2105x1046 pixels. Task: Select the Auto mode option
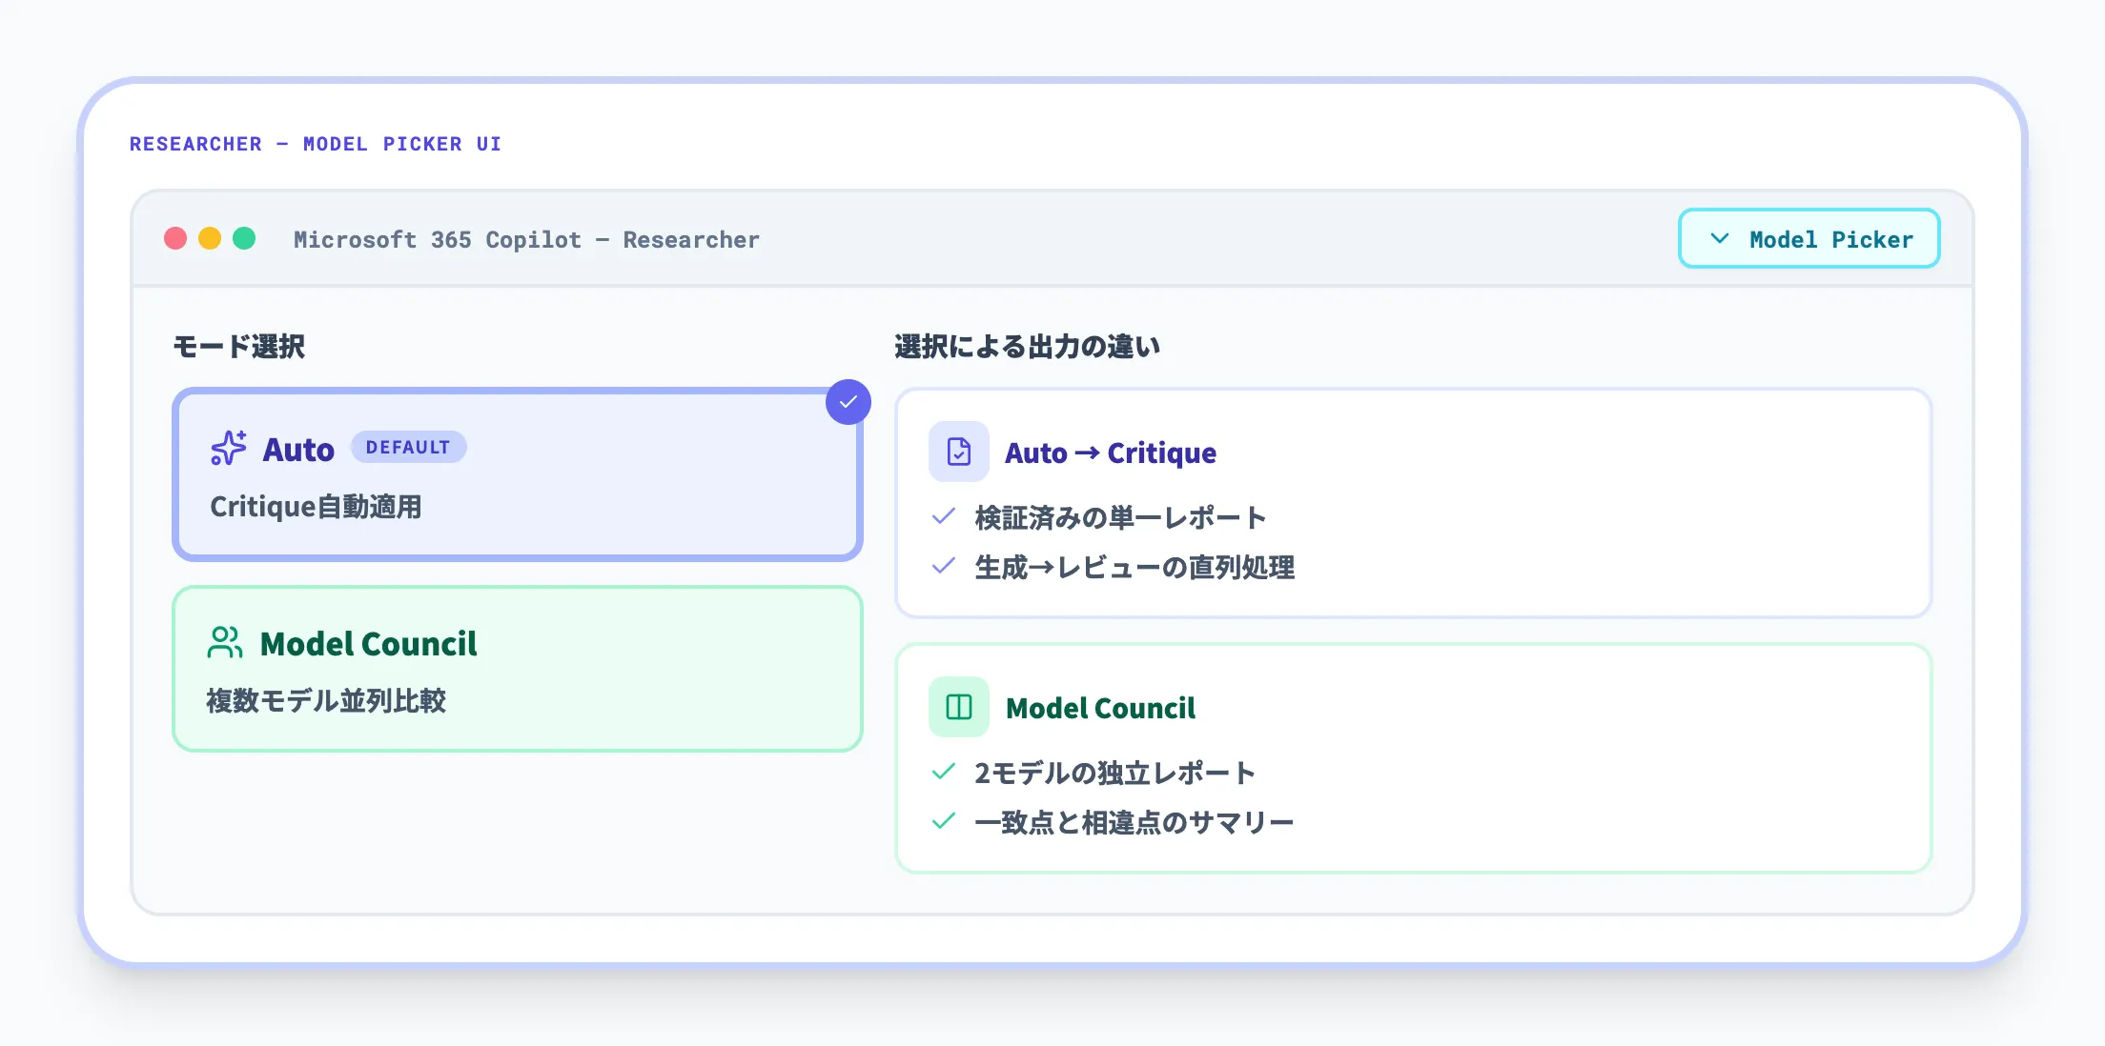point(517,473)
